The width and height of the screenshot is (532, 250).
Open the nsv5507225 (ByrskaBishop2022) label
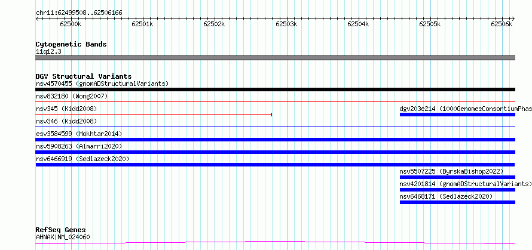[x=451, y=171]
